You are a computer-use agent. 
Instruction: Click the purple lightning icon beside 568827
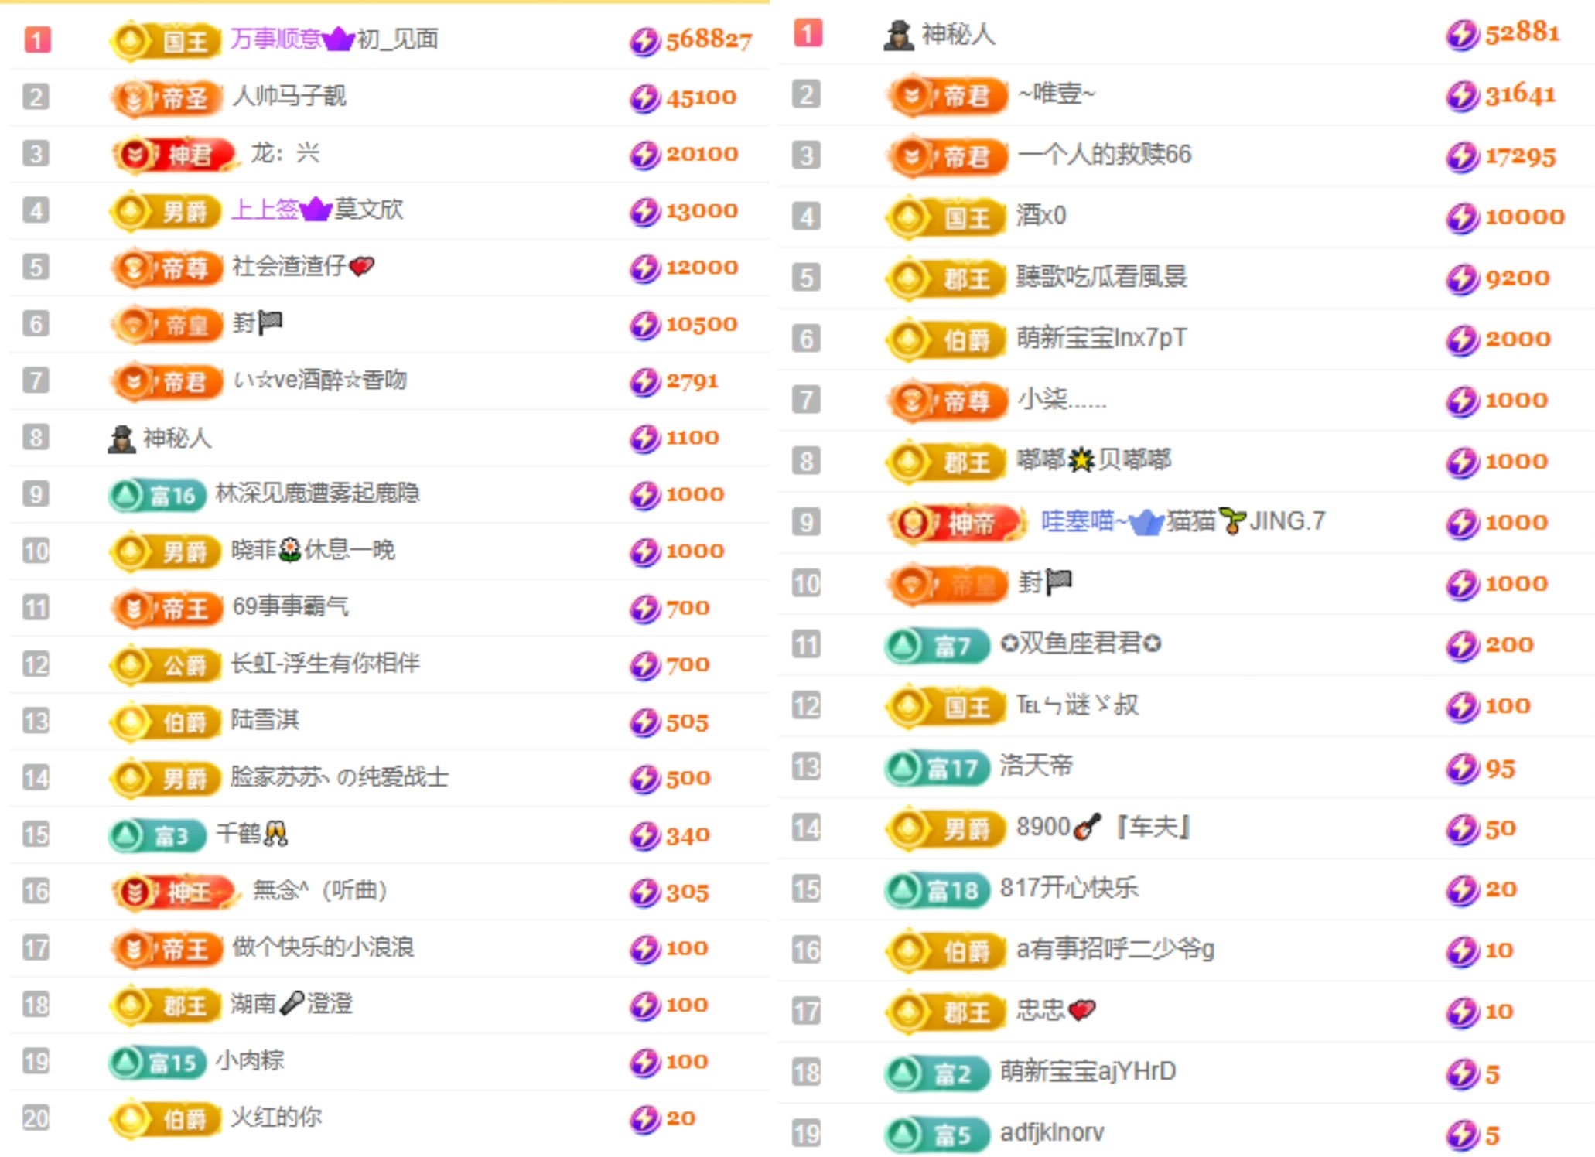coord(644,41)
